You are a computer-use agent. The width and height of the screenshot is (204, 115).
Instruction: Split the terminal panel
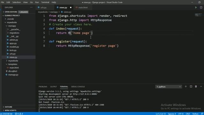pyautogui.click(x=191, y=87)
